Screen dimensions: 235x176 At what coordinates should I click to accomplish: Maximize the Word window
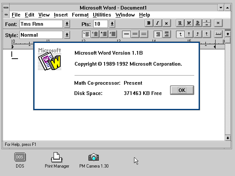[228, 8]
